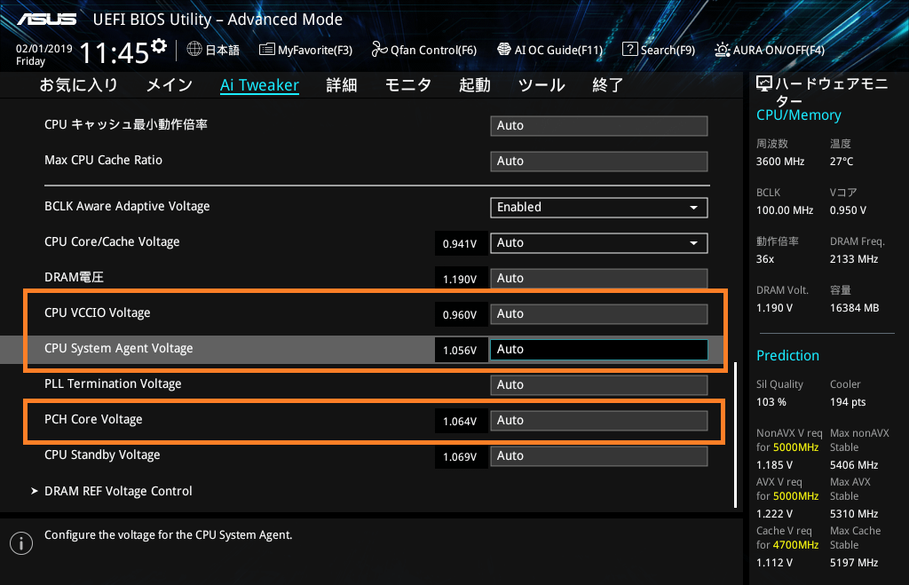Click AI OC Guide(F11) label
This screenshot has width=909, height=585.
[559, 50]
